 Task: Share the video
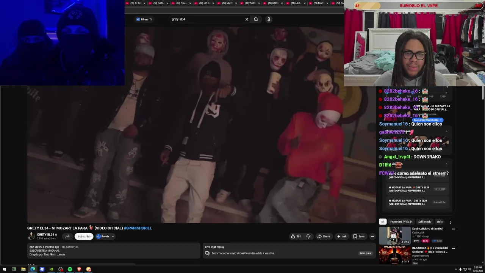pos(324,236)
